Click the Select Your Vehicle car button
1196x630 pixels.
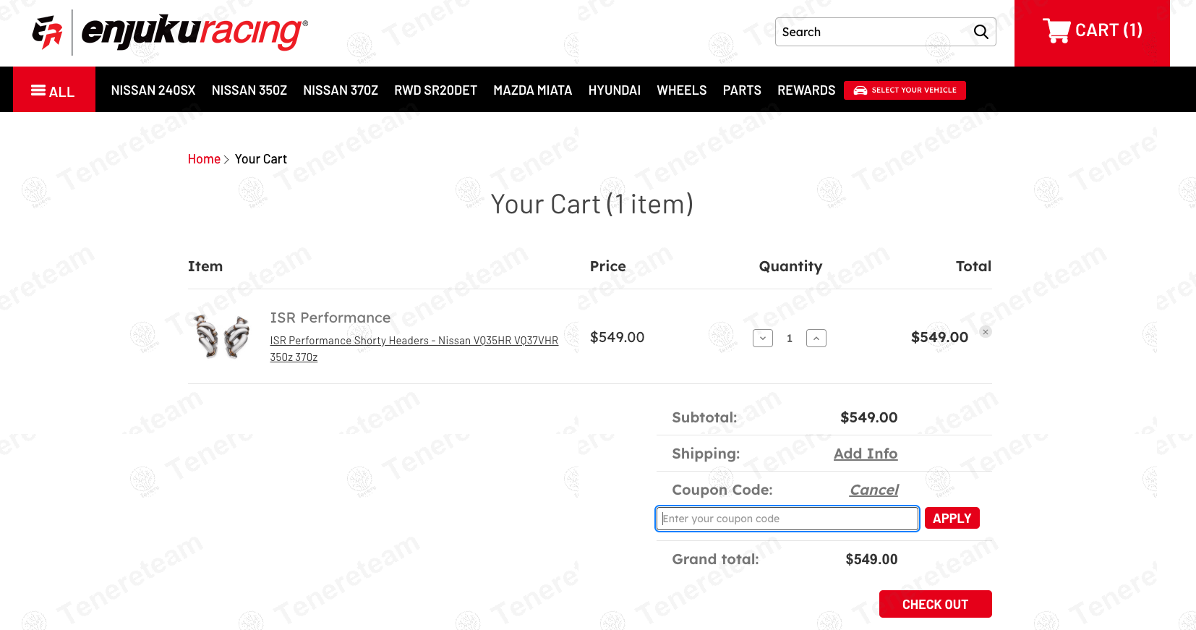tap(905, 90)
